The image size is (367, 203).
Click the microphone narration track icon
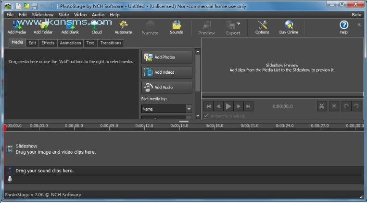10,179
